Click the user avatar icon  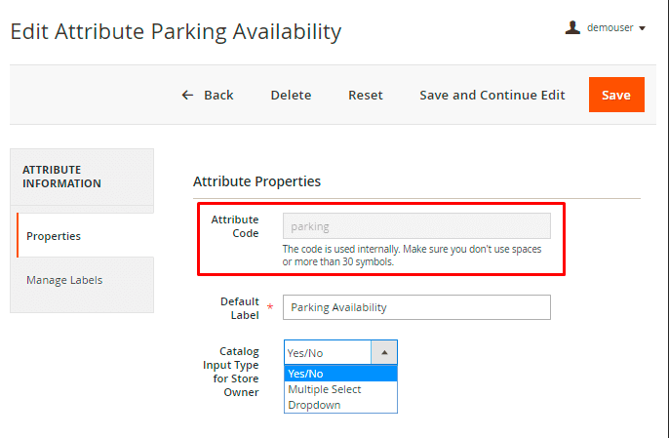tap(573, 27)
